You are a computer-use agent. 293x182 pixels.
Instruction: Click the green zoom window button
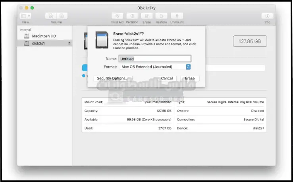[33, 8]
